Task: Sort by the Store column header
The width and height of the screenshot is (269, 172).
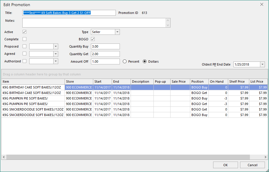Action: (x=79, y=82)
